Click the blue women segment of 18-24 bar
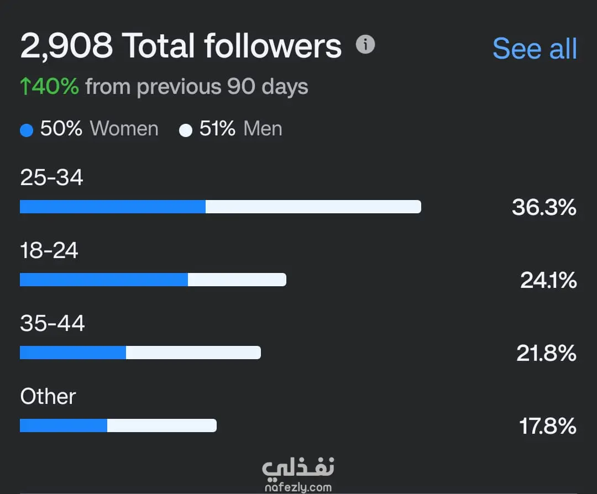 click(104, 280)
